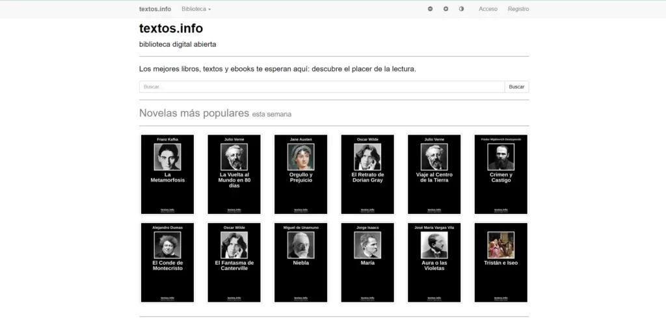
Task: Click the plus icon to increase text size
Action: (446, 9)
